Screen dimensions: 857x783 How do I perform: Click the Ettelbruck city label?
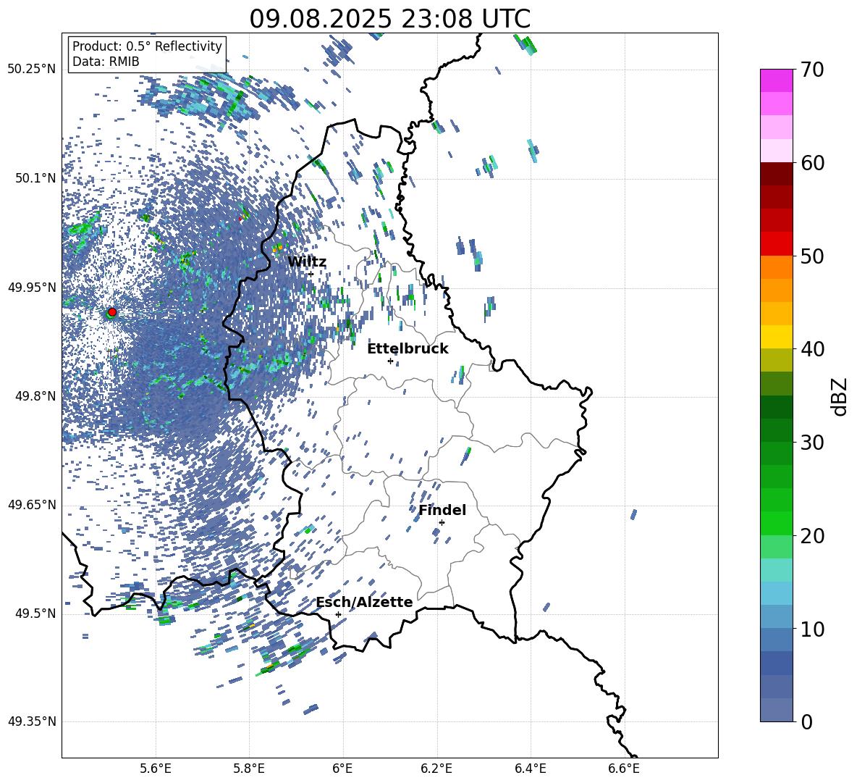[408, 349]
